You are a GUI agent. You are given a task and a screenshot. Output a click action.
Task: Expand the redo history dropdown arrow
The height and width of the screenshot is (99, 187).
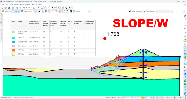pos(31,8)
